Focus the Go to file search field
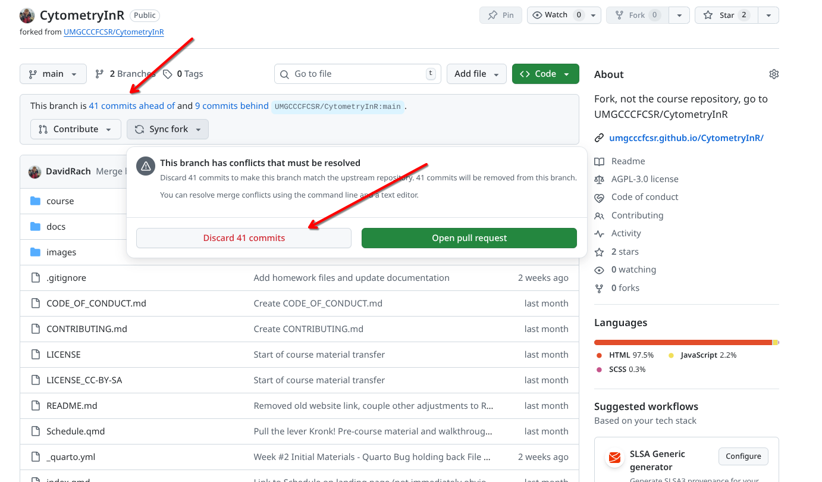This screenshot has width=822, height=482. [x=357, y=74]
